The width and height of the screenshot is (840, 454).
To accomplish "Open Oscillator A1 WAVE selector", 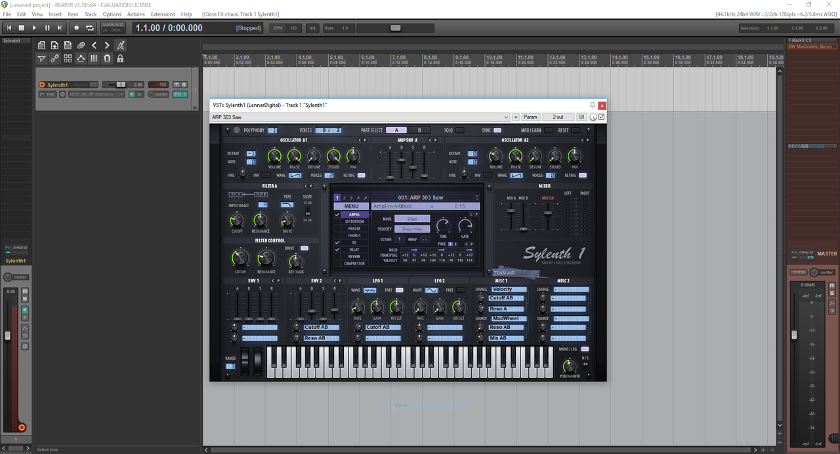I will point(295,176).
